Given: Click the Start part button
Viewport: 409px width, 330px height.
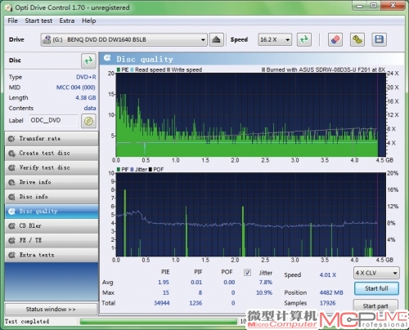Looking at the screenshot, I should pos(375,305).
